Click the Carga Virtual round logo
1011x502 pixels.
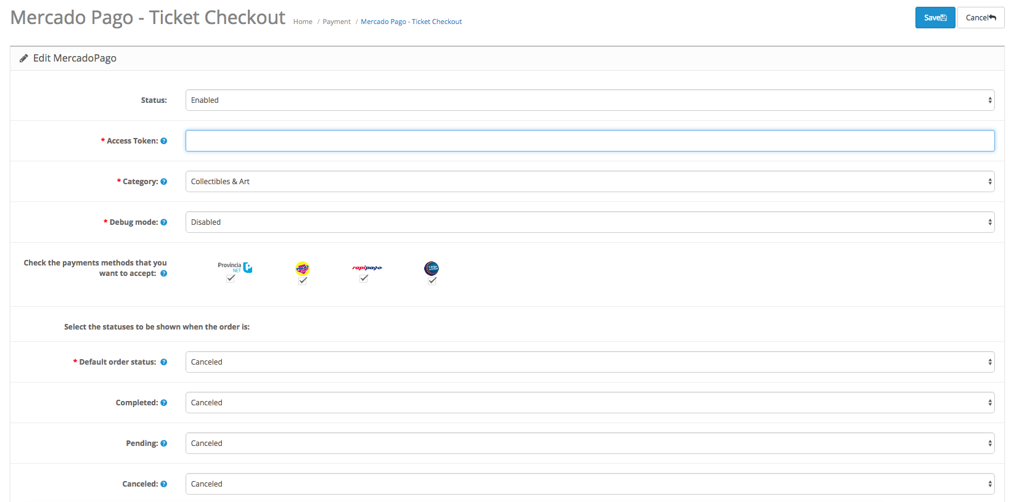click(432, 269)
